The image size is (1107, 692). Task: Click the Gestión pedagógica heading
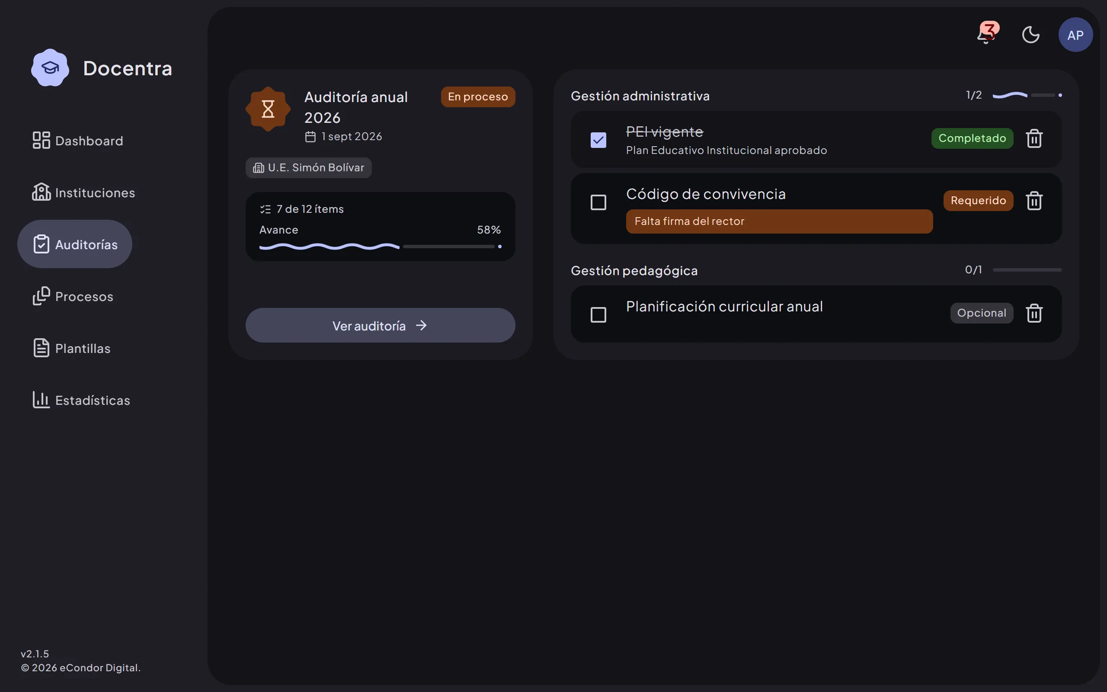(x=634, y=270)
